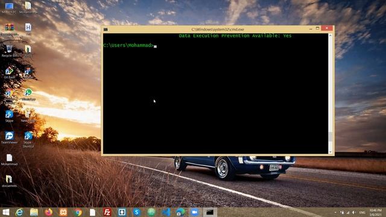Close the cmd.exe window

[327, 28]
